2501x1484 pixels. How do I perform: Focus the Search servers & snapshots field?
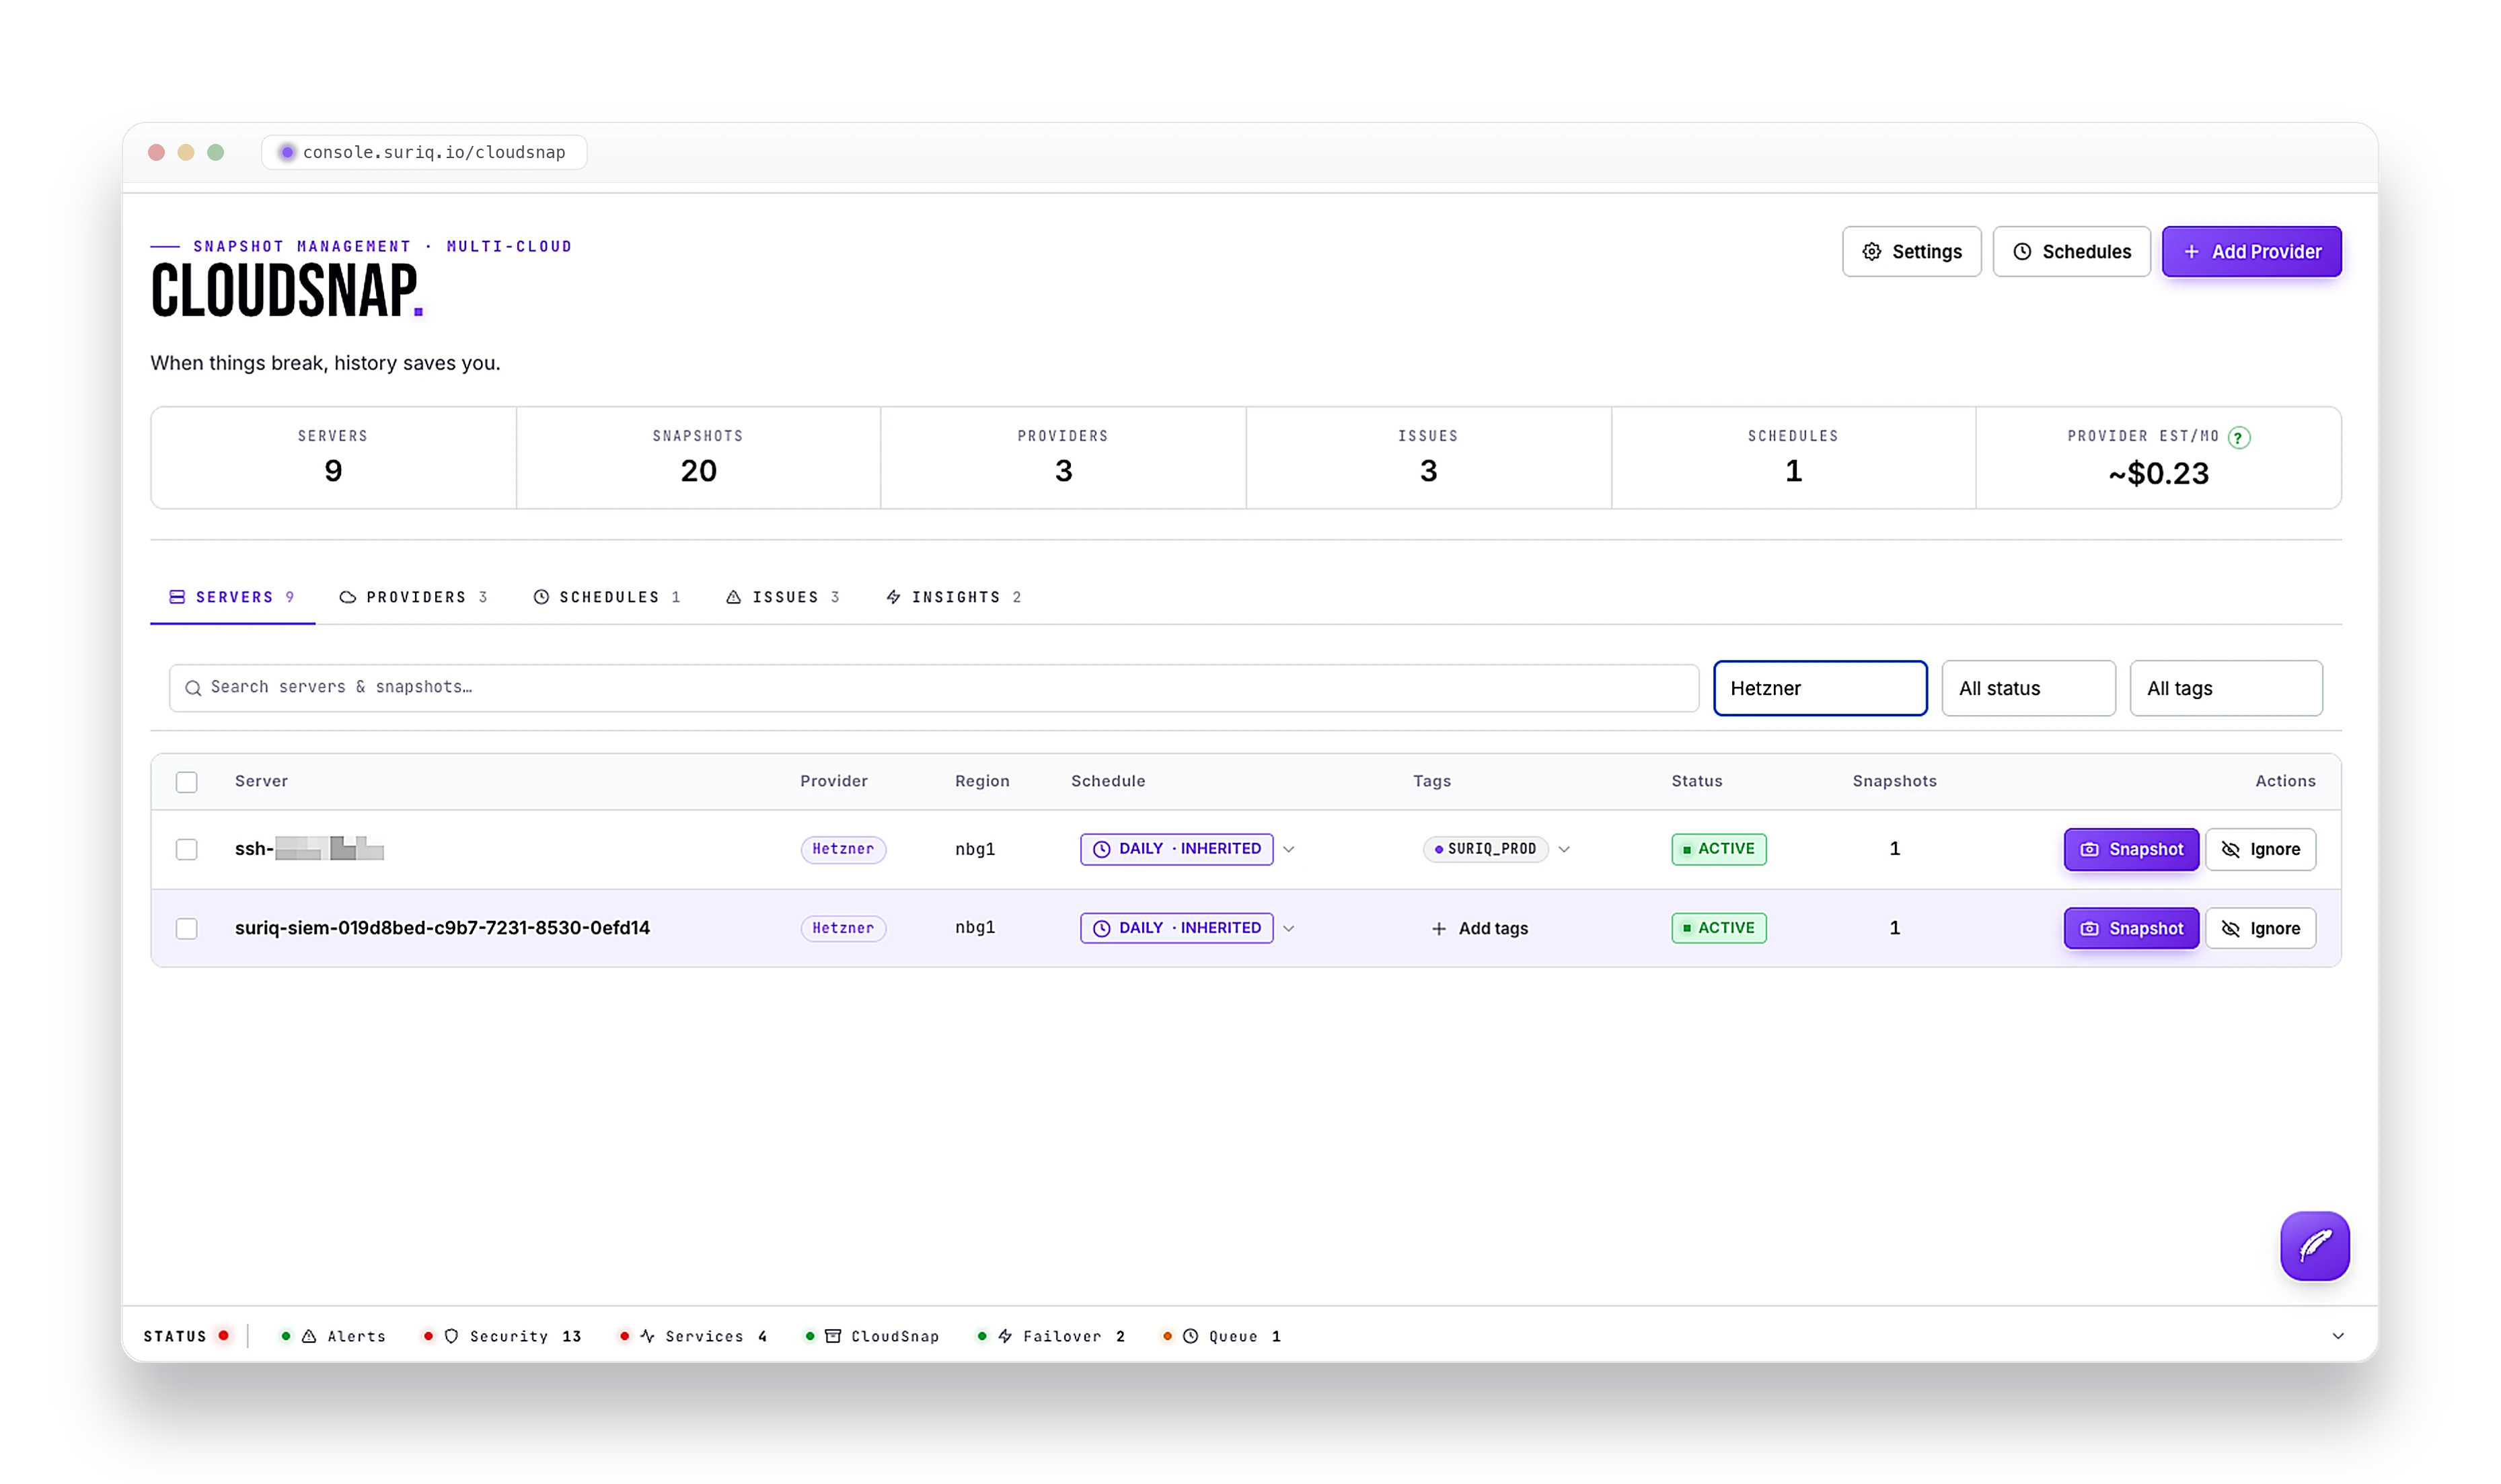pos(933,688)
